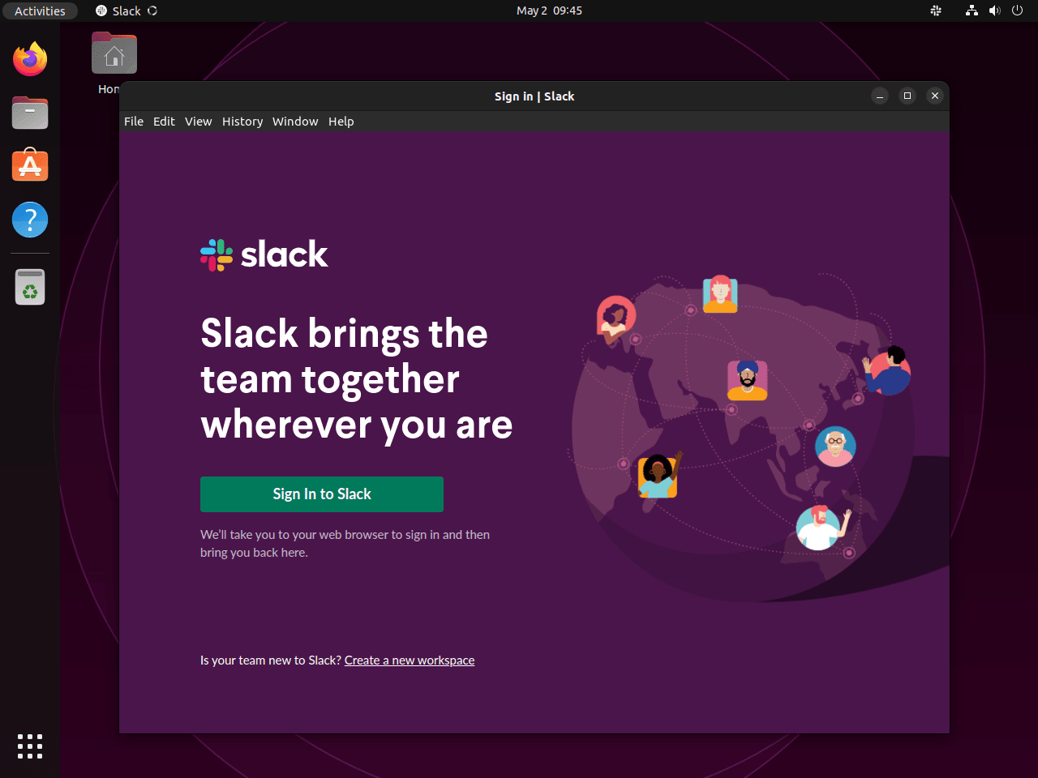The width and height of the screenshot is (1038, 778).
Task: Open network status icon in top bar
Action: tap(972, 11)
